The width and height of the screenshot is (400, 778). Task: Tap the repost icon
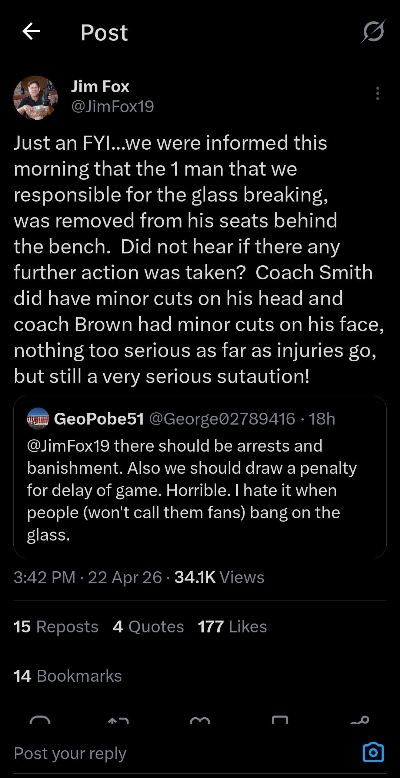click(118, 720)
